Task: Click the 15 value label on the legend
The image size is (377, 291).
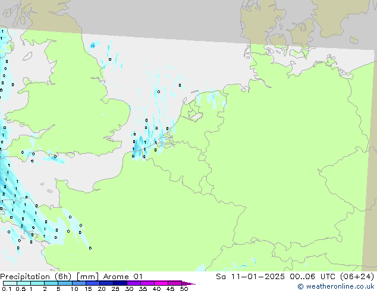Action: tap(88, 289)
